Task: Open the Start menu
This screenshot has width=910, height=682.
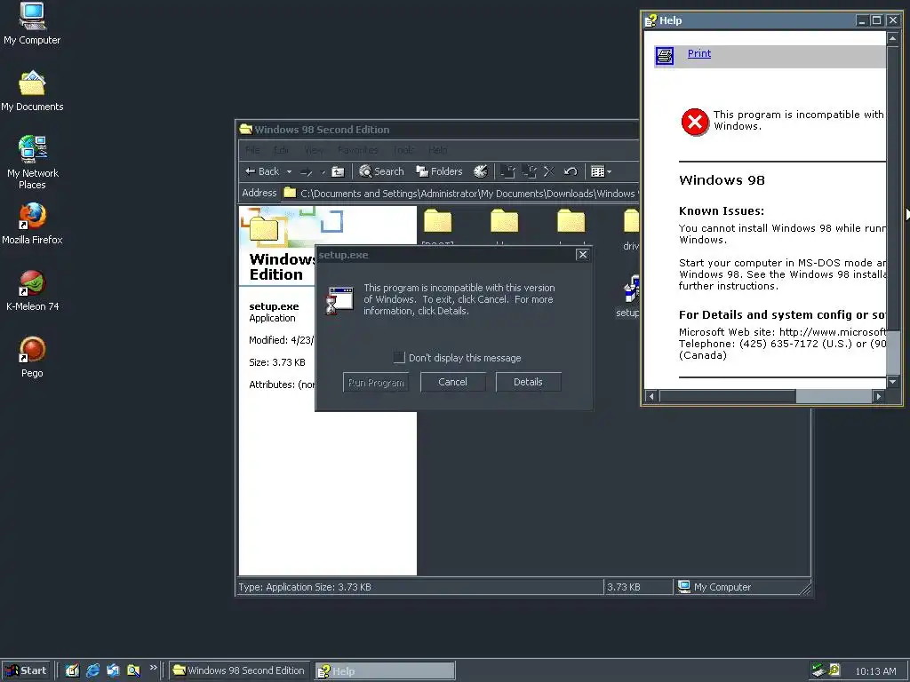Action: point(25,670)
